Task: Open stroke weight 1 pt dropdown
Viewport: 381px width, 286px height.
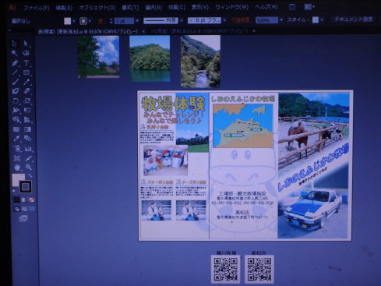Action: [x=137, y=21]
